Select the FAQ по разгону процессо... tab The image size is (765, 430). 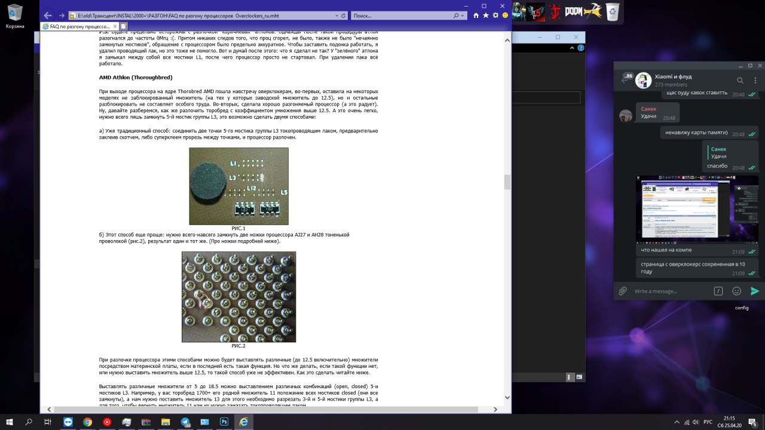pos(80,26)
